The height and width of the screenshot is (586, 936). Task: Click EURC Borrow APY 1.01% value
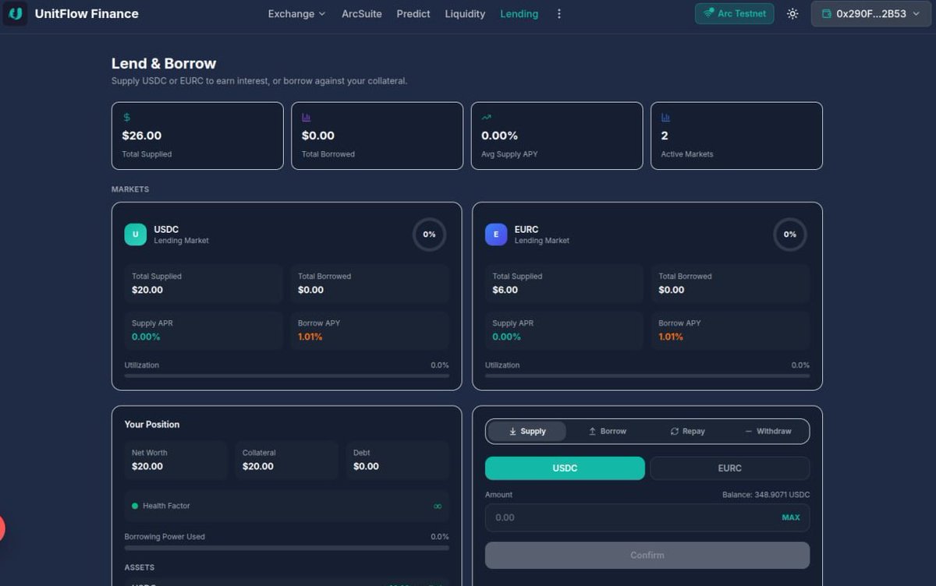671,337
